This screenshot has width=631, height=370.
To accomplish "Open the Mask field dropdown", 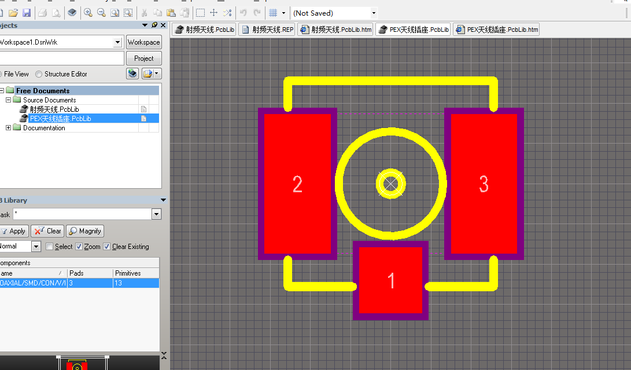I will 157,214.
